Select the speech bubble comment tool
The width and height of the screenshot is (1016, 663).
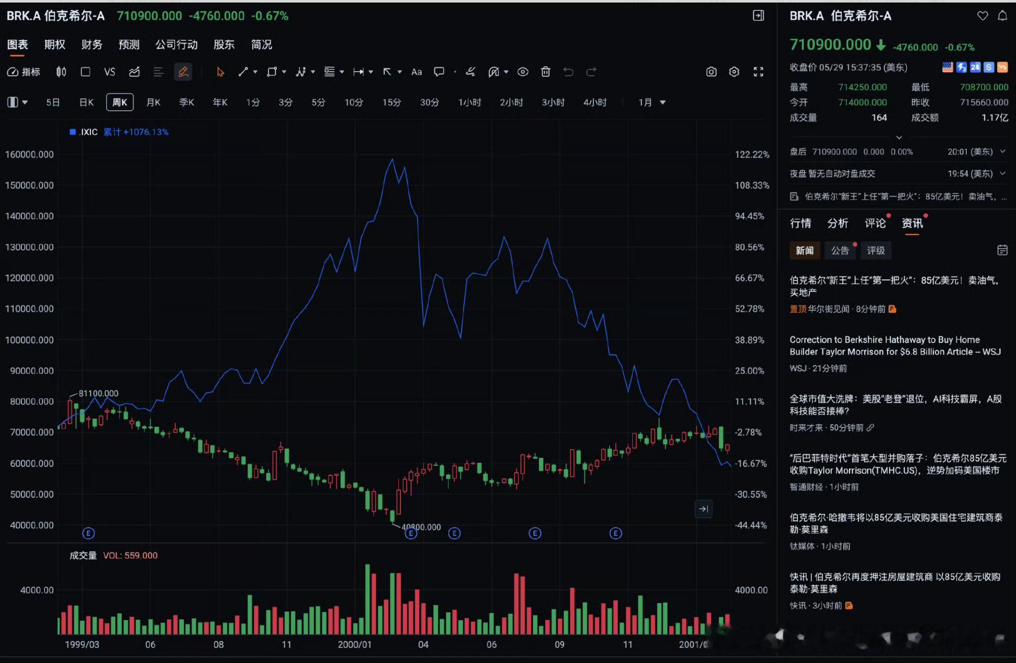[439, 72]
